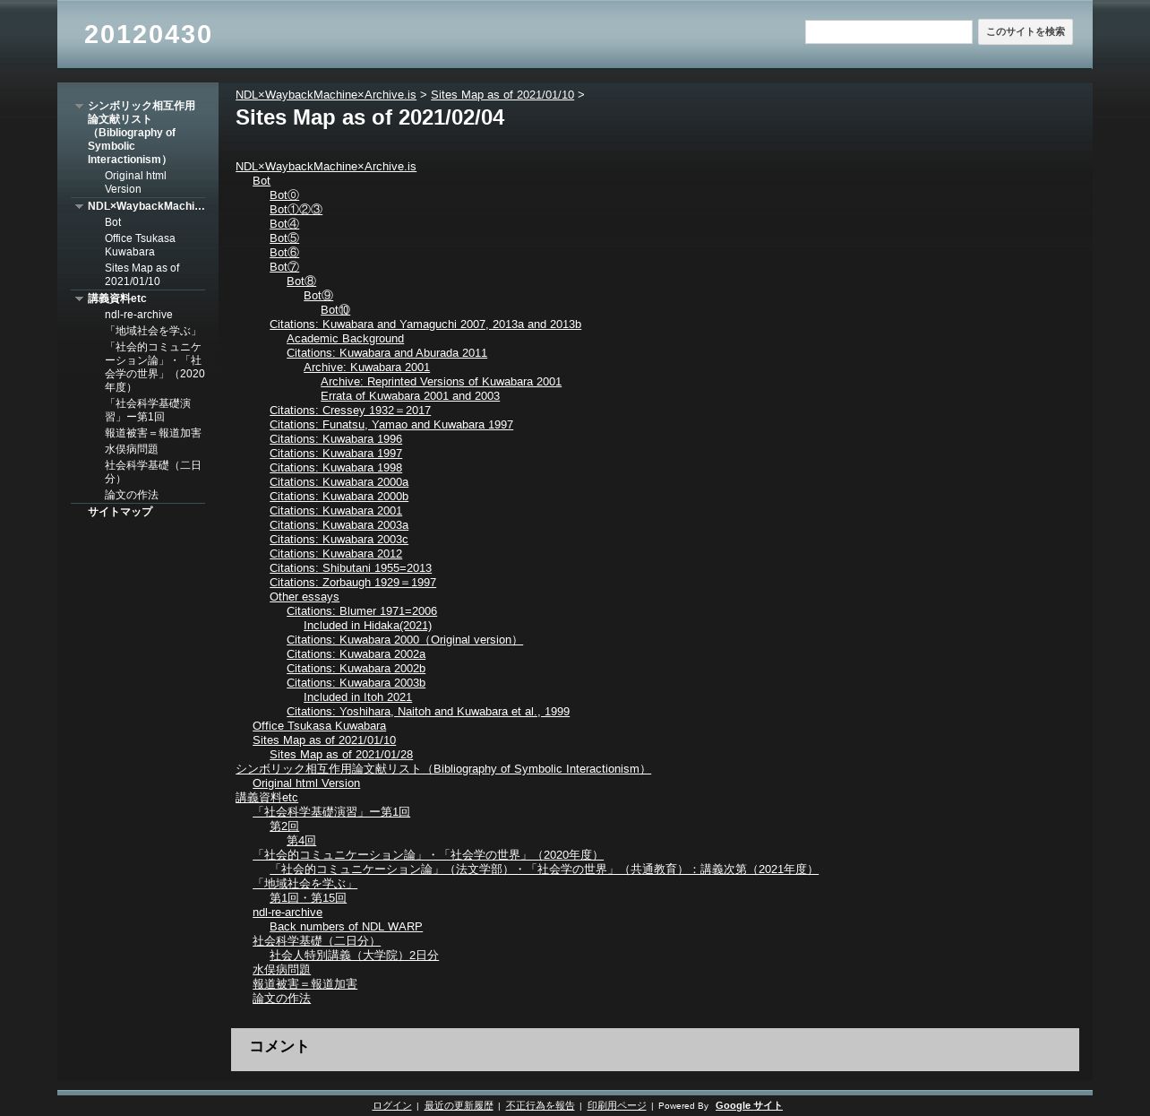Viewport: 1150px width, 1116px height.
Task: Open sidebar Sites Map as of 2021/01/10
Action: point(142,274)
